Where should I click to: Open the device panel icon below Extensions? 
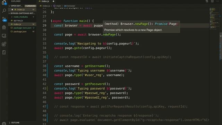4,52
